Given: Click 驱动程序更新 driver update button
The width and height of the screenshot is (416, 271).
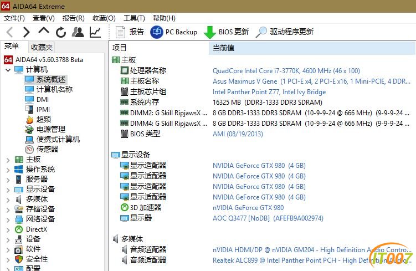Looking at the screenshot, I should point(284,32).
